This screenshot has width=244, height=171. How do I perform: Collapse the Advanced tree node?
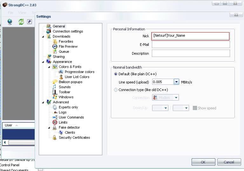[x=43, y=102]
